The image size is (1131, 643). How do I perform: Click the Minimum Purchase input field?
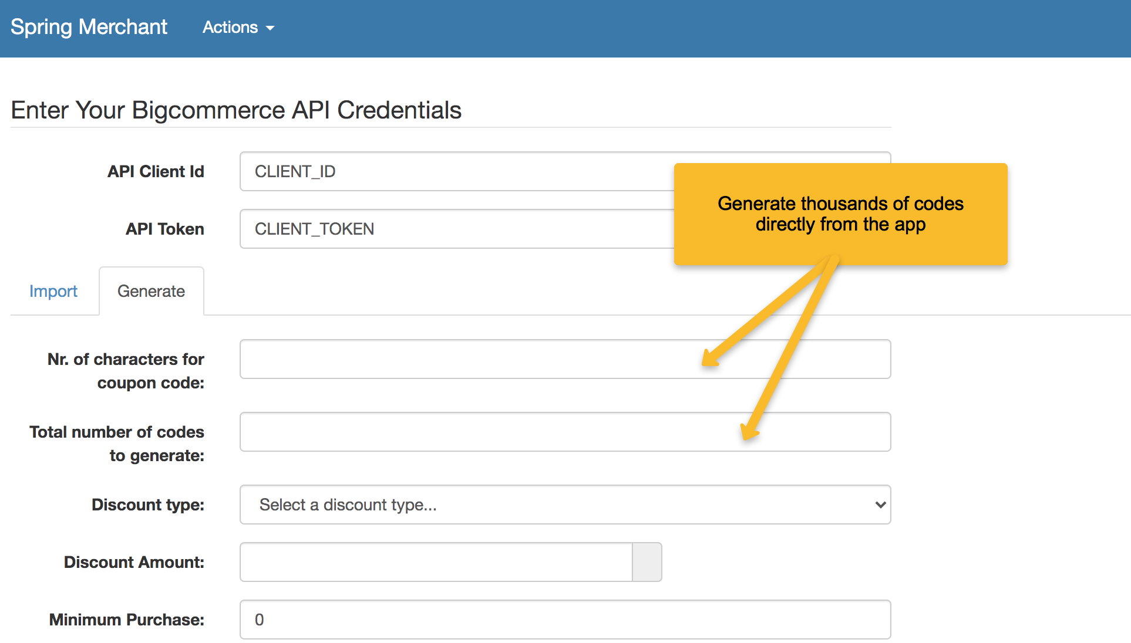[x=565, y=620]
